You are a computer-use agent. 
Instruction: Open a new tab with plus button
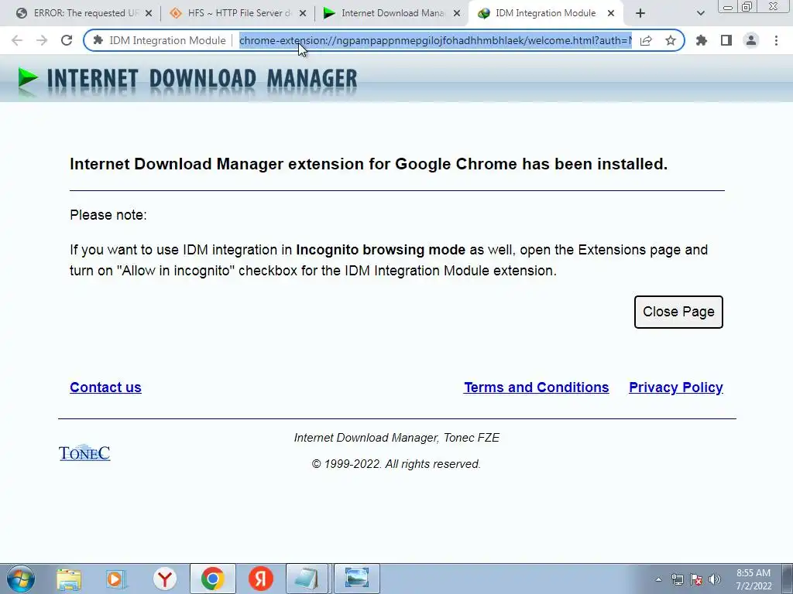(x=640, y=13)
